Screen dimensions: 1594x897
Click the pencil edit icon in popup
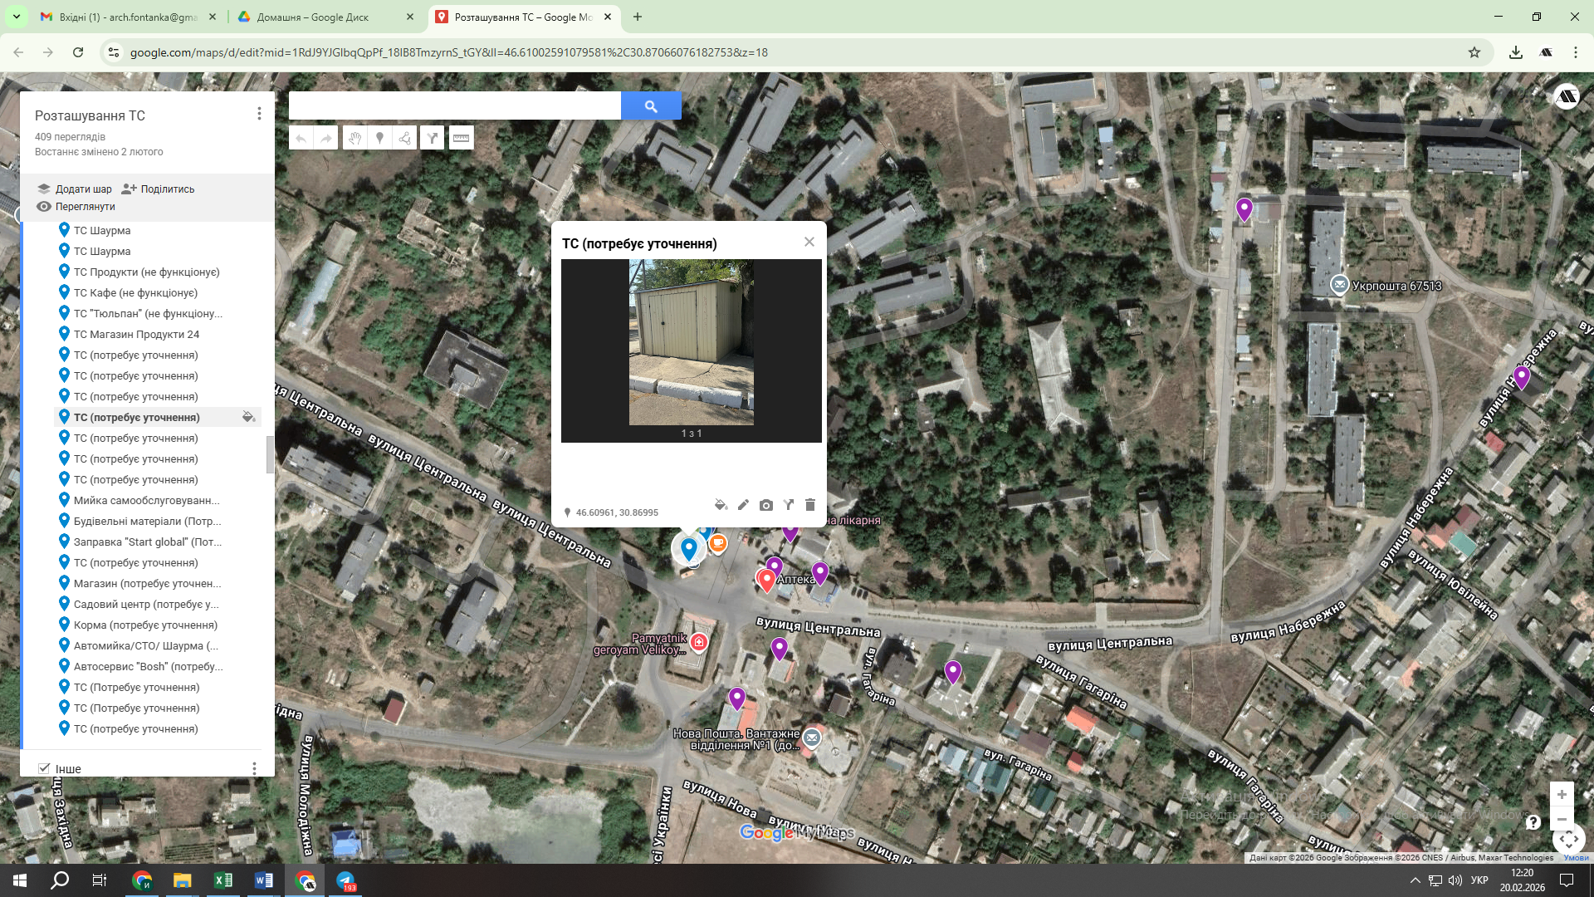click(x=743, y=505)
